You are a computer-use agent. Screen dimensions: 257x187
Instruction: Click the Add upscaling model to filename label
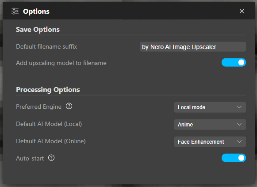click(61, 63)
